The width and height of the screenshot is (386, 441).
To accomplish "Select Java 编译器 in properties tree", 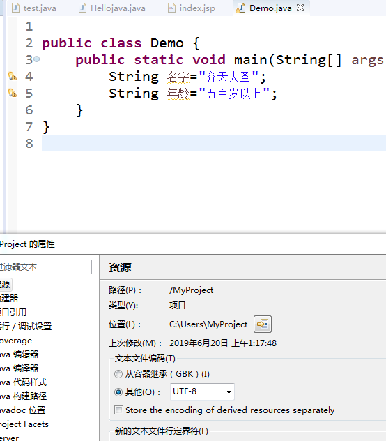I will 19,368.
